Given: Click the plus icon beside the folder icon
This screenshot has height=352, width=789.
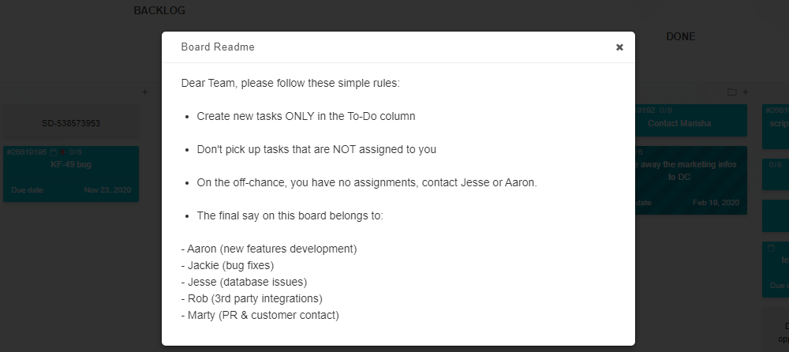Looking at the screenshot, I should click(746, 92).
